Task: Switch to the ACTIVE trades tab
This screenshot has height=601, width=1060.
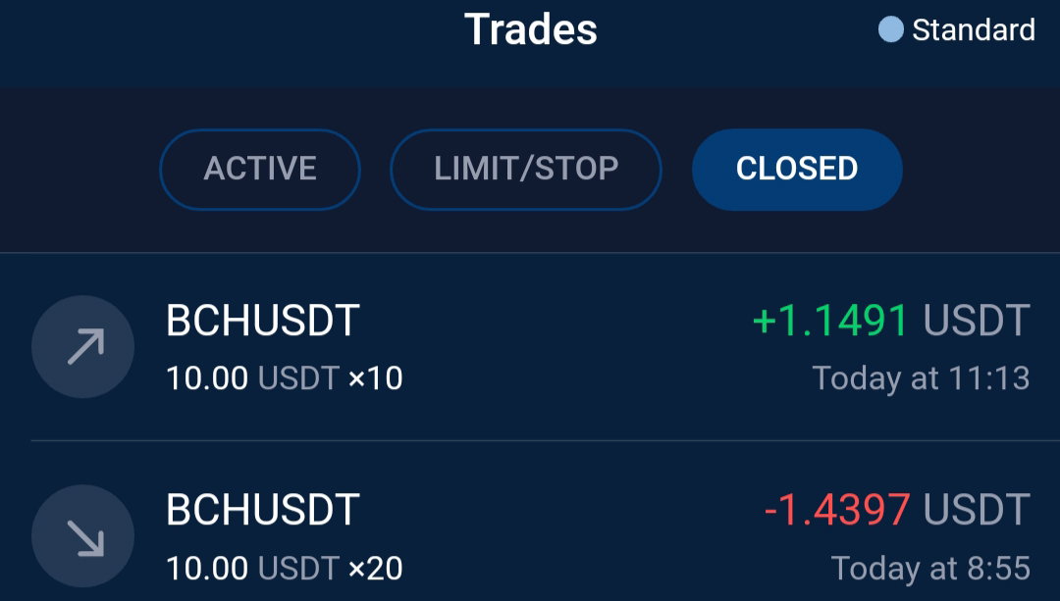Action: [260, 169]
